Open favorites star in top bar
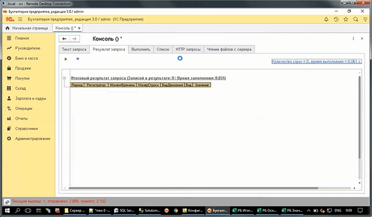The image size is (372, 217). coord(346,19)
